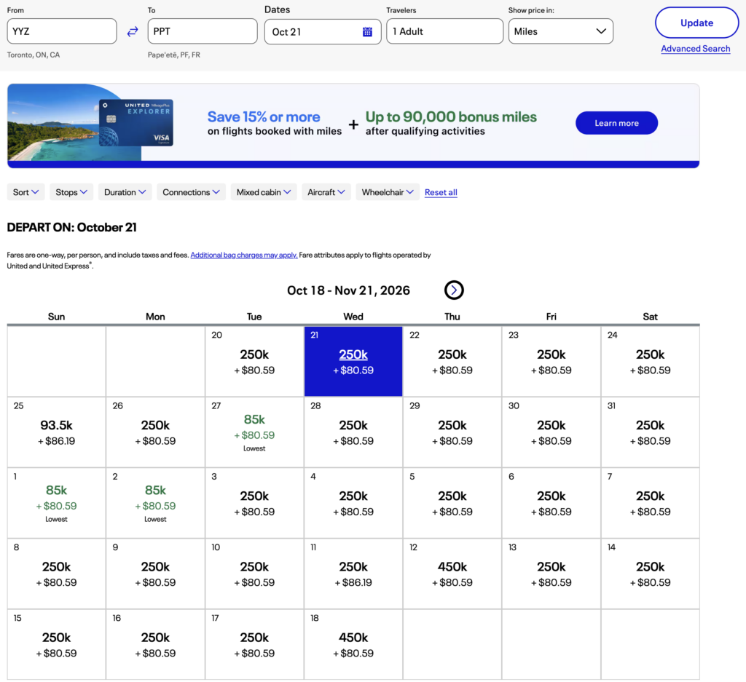Select November 18 fare of 450k

point(353,644)
